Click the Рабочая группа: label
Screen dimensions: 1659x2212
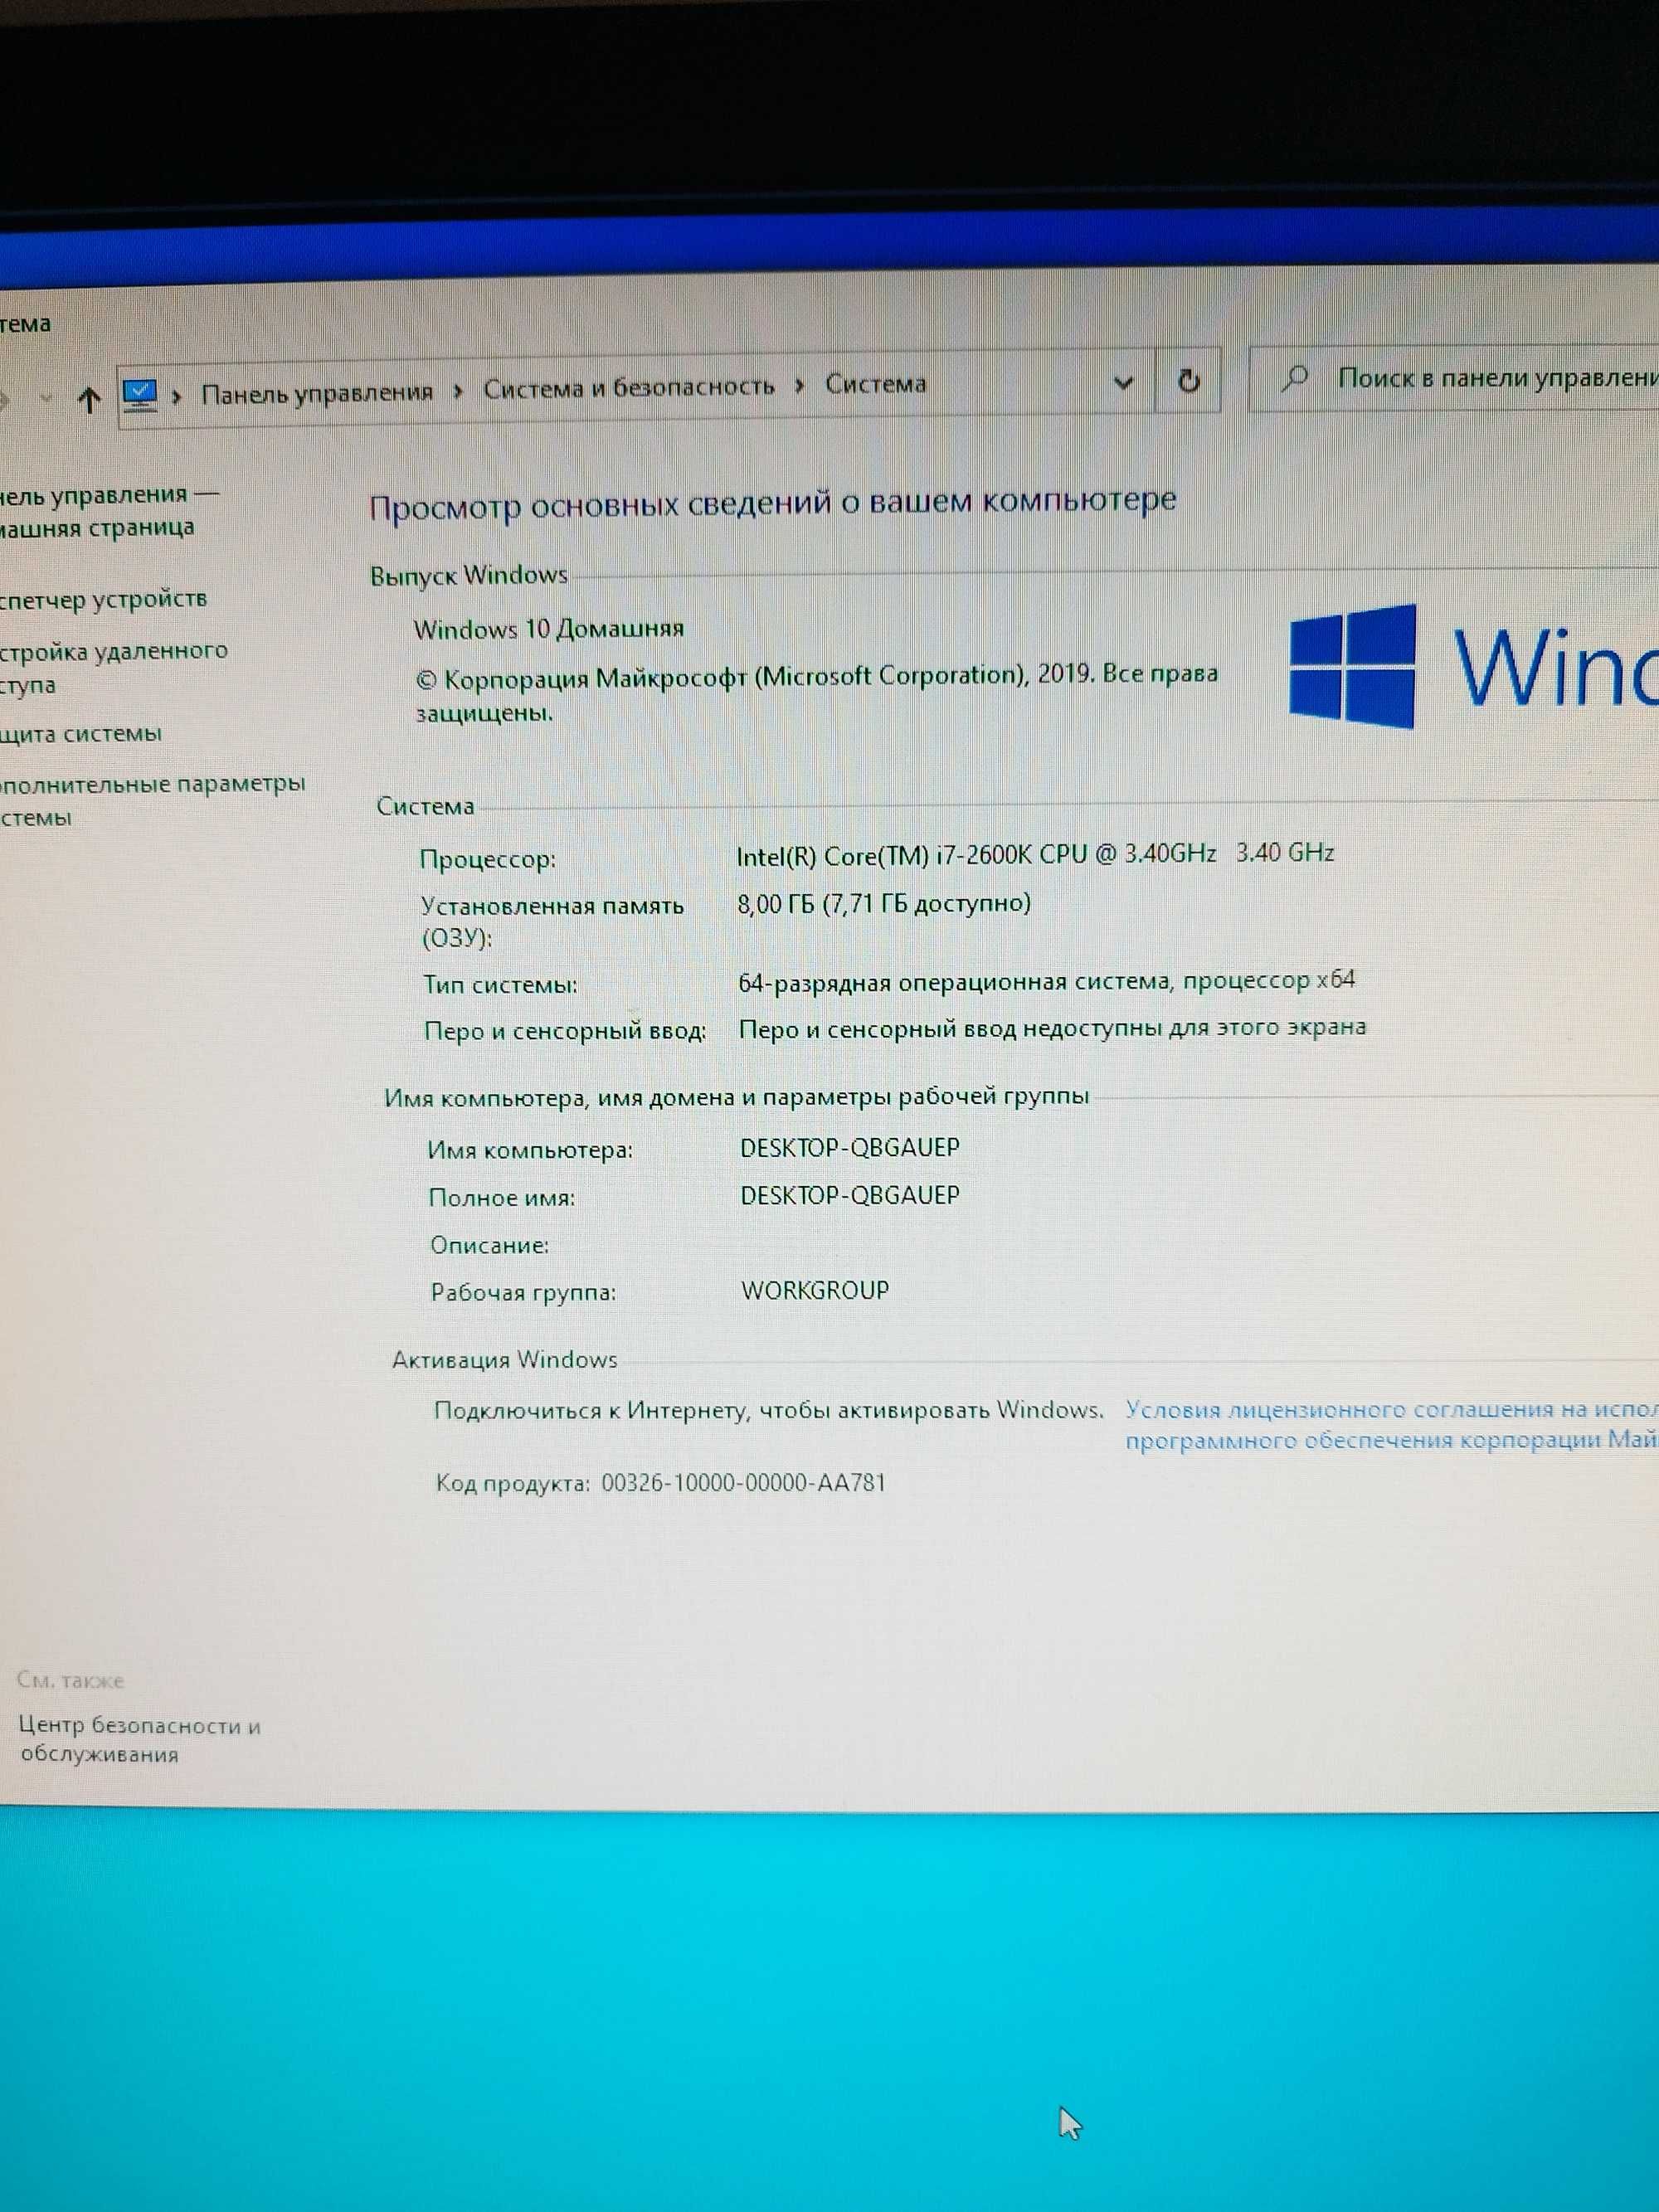[x=523, y=1292]
